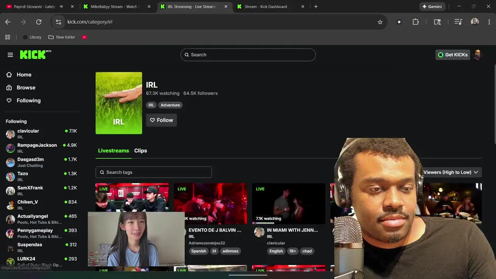Open clavicular channel in Following list
The image size is (496, 279).
point(41,134)
